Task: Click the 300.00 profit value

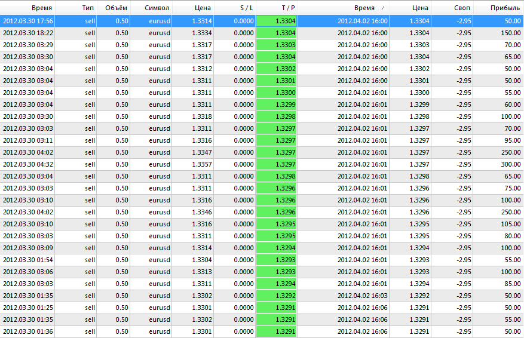Action: tap(511, 164)
